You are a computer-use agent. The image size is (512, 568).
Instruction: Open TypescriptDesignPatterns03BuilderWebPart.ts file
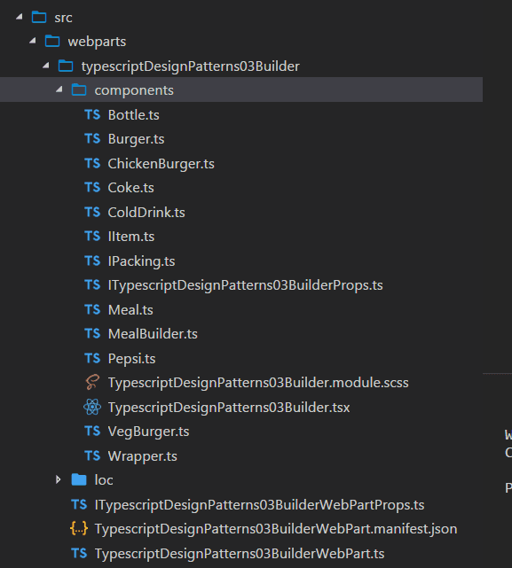pos(240,554)
